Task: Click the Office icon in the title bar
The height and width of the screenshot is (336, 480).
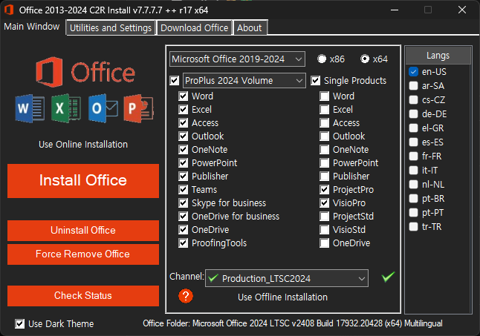Action: [9, 10]
